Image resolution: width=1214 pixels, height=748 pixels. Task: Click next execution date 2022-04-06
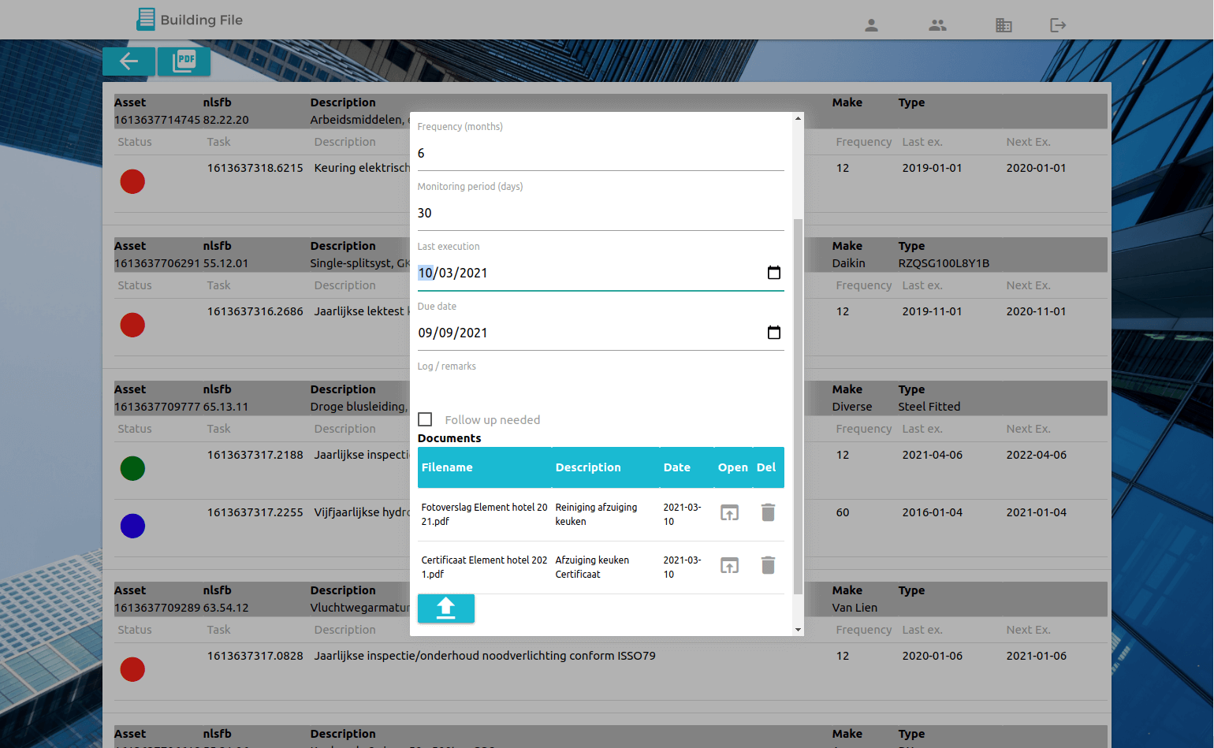coord(1037,455)
